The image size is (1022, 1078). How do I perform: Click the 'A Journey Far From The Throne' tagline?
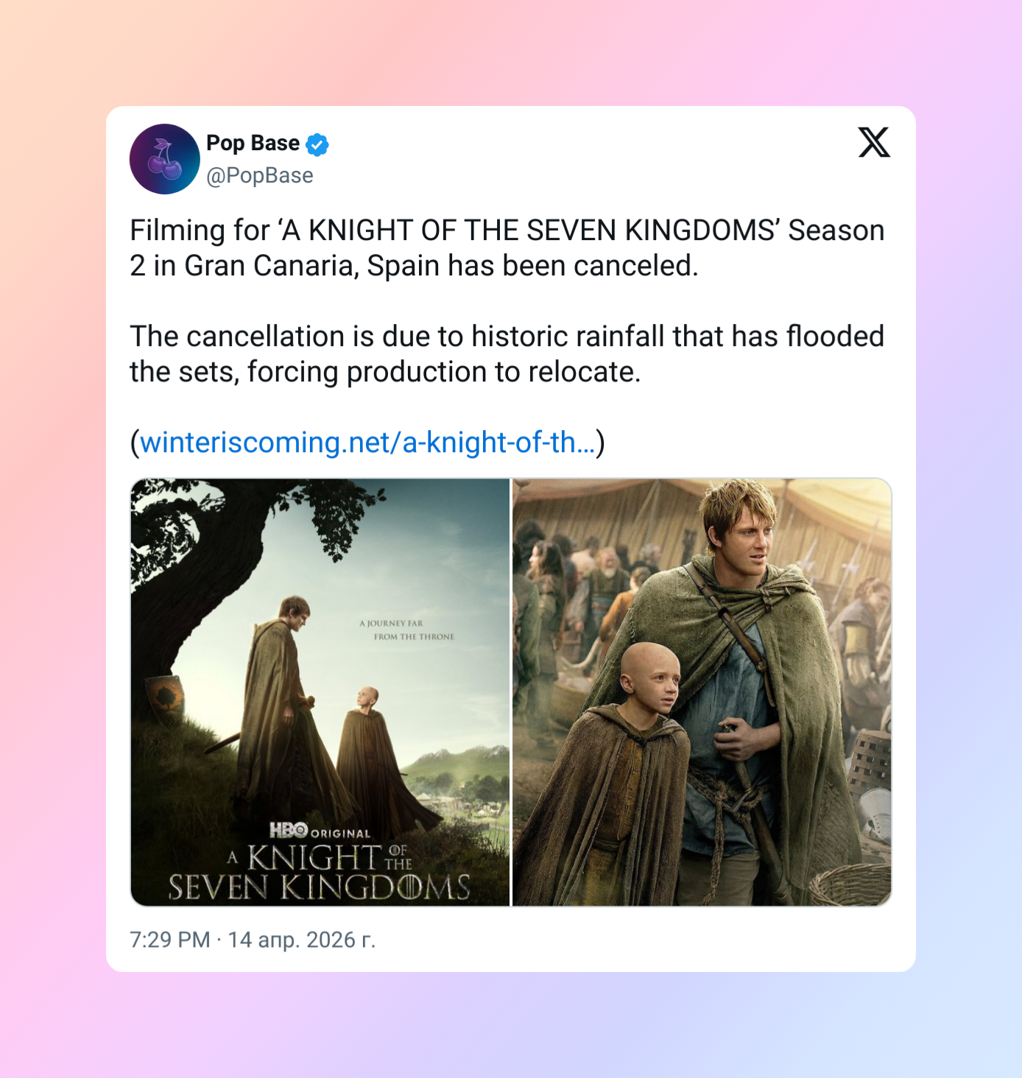pyautogui.click(x=406, y=630)
